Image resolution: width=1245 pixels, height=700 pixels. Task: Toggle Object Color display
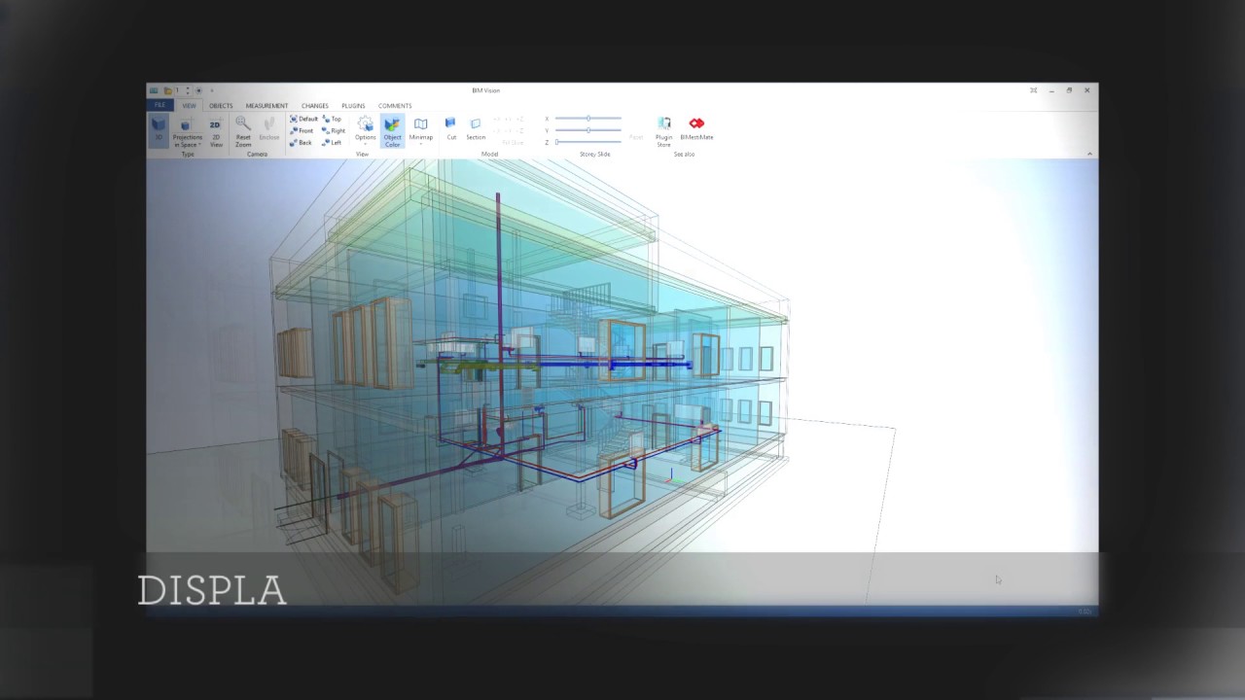pos(392,131)
